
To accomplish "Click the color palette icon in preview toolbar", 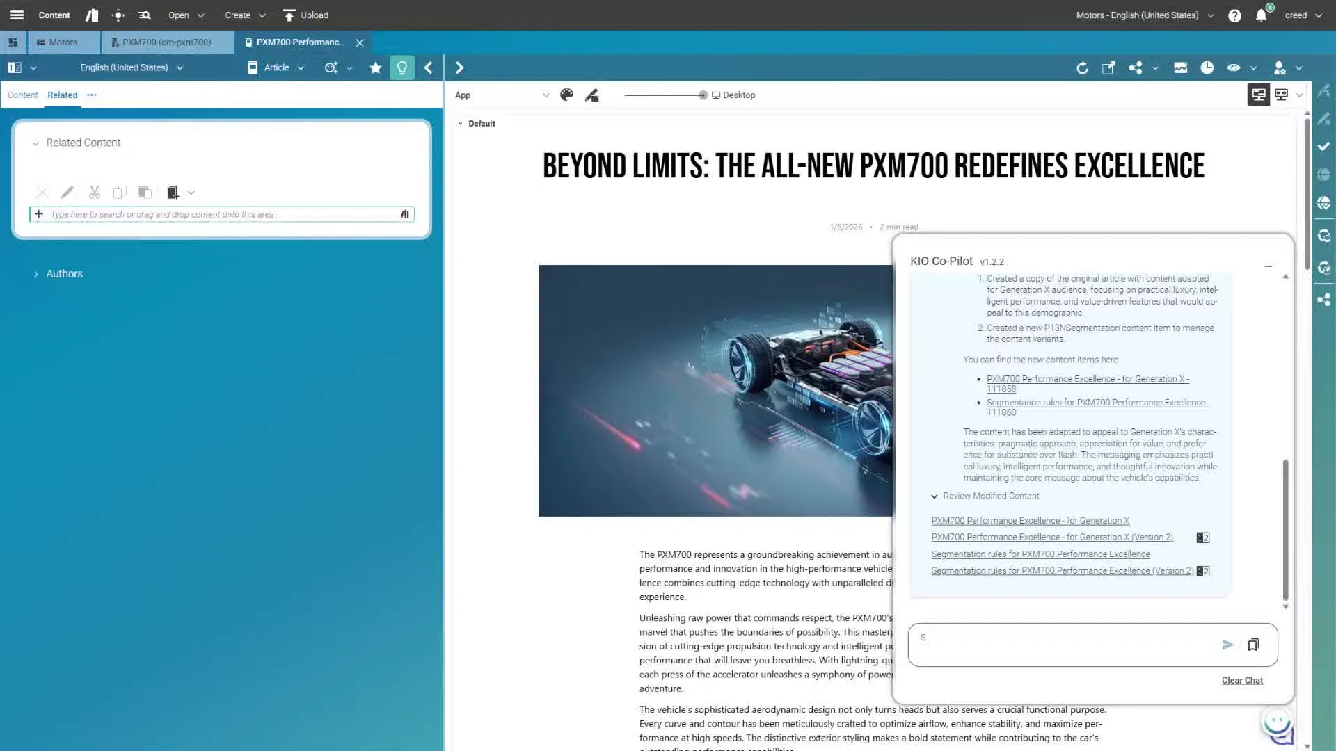I will 566,95.
